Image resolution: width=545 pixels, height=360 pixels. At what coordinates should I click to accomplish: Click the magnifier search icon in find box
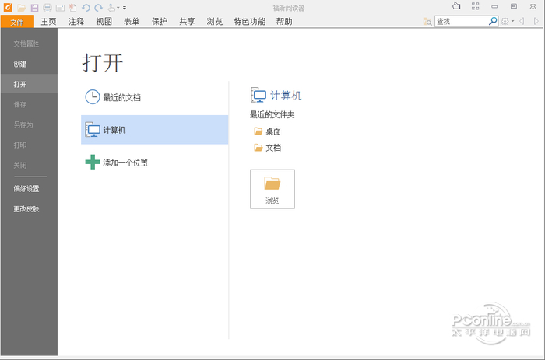pos(493,21)
